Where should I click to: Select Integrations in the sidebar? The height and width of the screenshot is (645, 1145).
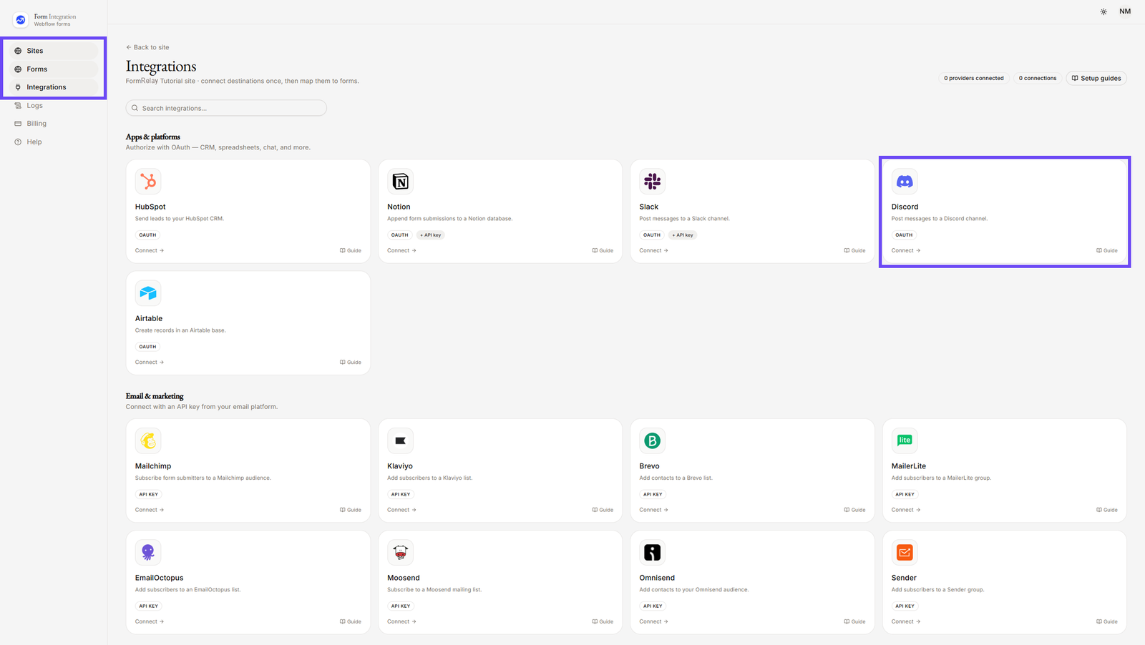pyautogui.click(x=54, y=87)
